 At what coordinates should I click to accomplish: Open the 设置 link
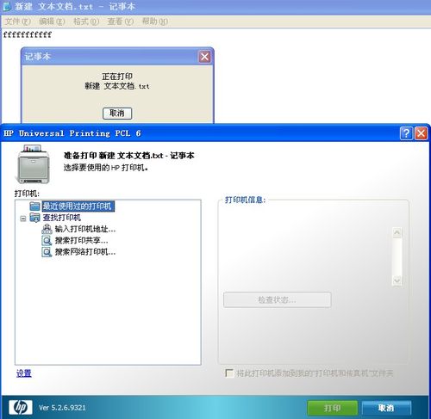[x=24, y=373]
